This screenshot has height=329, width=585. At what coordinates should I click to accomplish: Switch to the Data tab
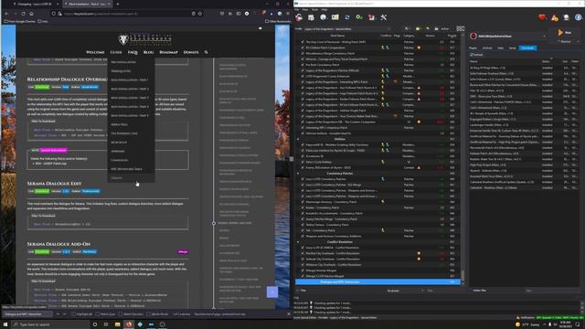pos(501,48)
